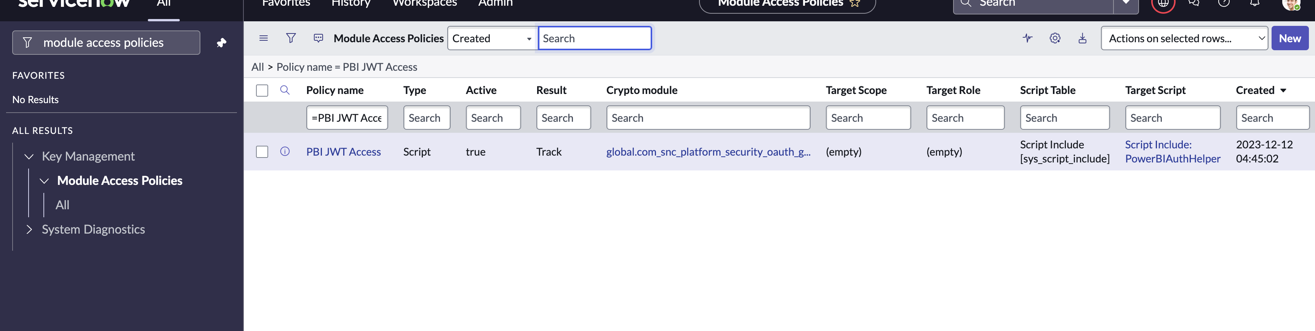Check the PBI JWT Access row checkbox
The image size is (1315, 331).
point(262,152)
